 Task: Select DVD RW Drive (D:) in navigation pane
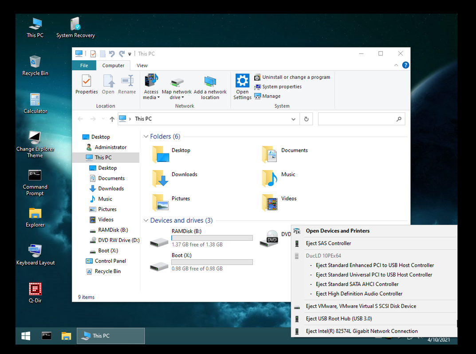tap(114, 240)
